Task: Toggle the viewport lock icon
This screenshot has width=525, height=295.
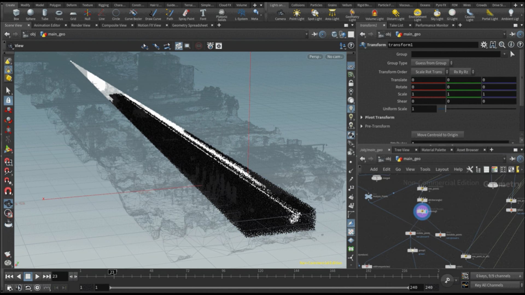Action: (x=351, y=83)
